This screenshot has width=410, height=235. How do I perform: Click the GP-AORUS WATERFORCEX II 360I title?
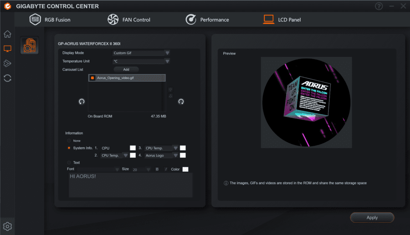[89, 44]
